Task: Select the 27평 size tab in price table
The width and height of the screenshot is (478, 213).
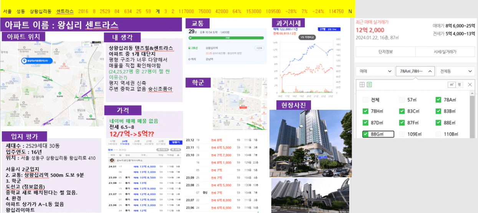Action: point(149,142)
